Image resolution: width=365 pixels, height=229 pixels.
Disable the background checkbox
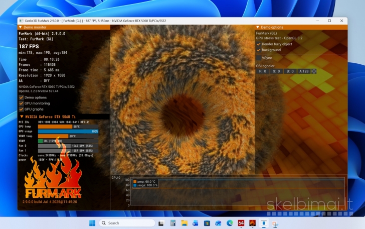pyautogui.click(x=259, y=50)
